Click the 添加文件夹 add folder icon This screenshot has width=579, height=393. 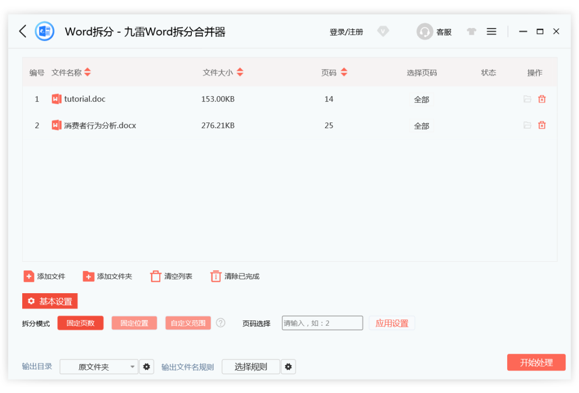click(x=88, y=276)
